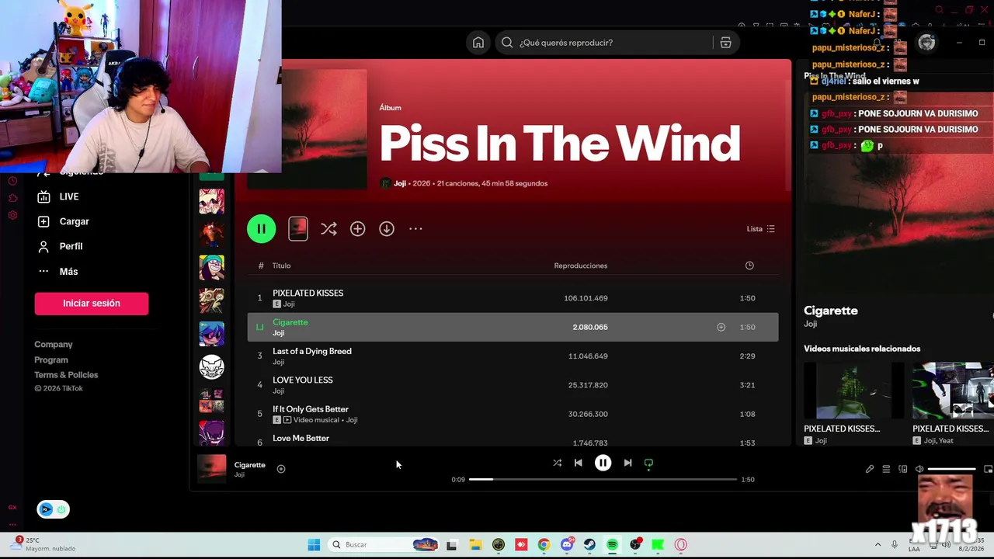This screenshot has width=994, height=559.
Task: Open connect to a device icon
Action: 902,469
